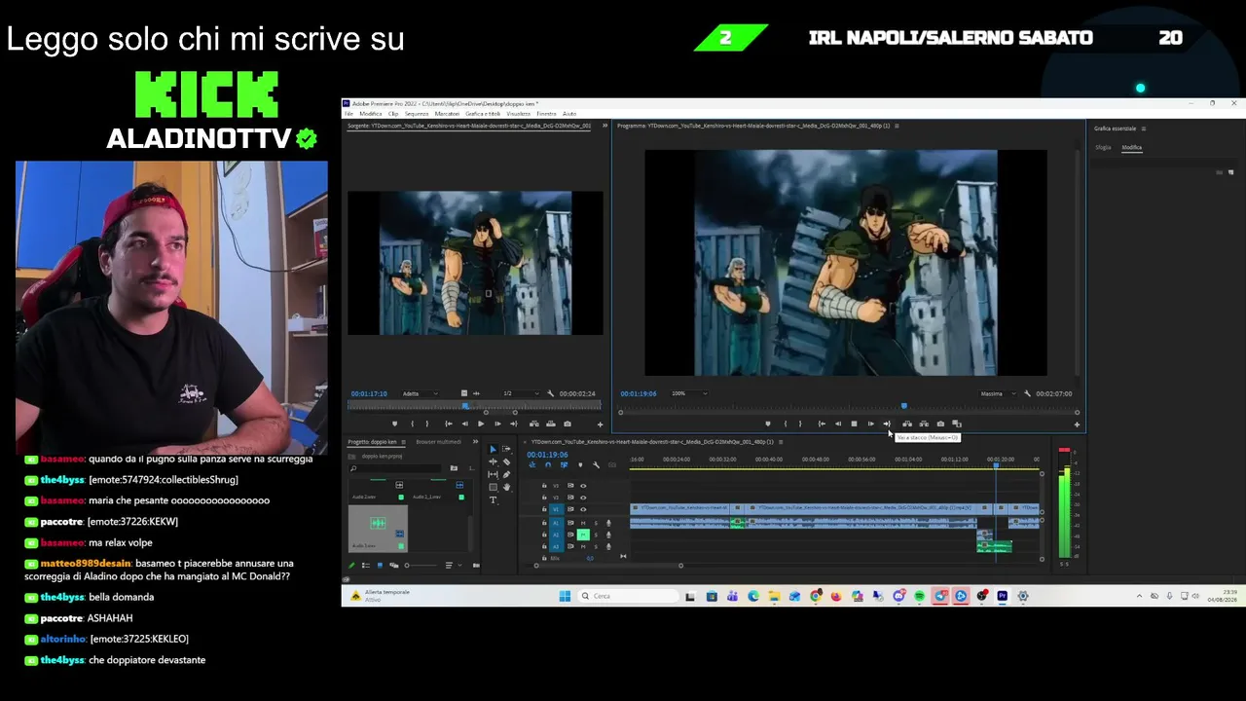The image size is (1246, 701).
Task: Open the Sequenza menu
Action: 417,114
